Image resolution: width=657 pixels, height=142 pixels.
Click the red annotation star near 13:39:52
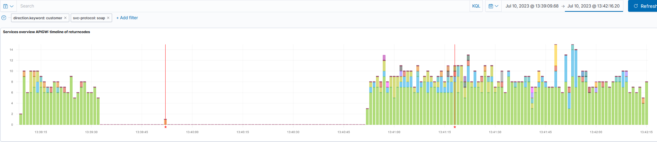tap(165, 127)
